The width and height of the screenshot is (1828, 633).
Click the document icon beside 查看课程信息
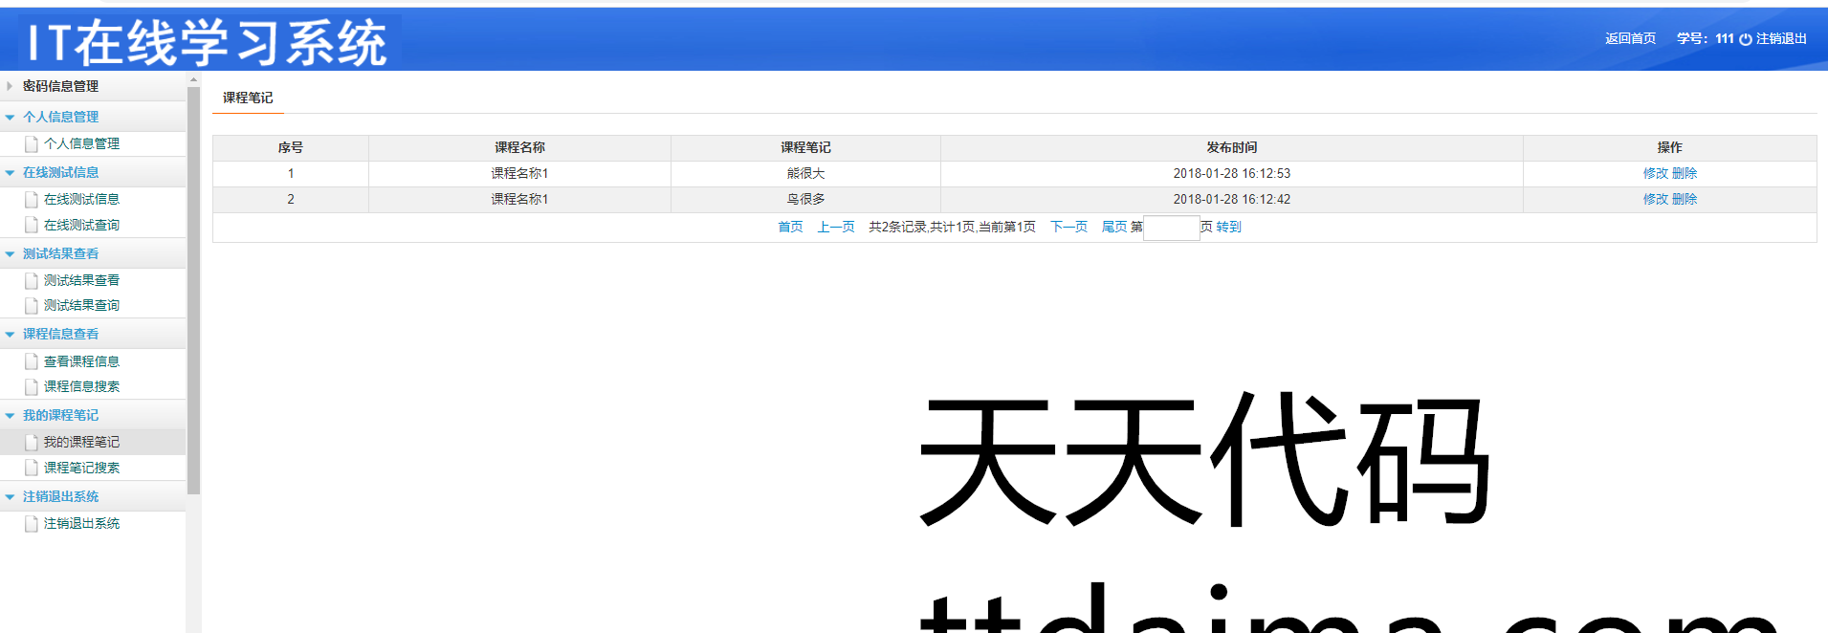[x=32, y=362]
